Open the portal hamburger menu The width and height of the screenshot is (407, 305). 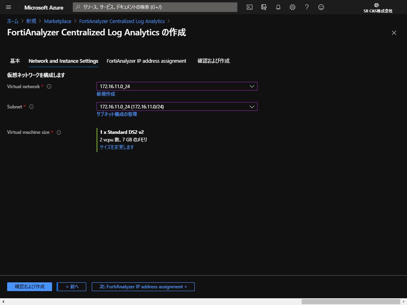pos(8,7)
